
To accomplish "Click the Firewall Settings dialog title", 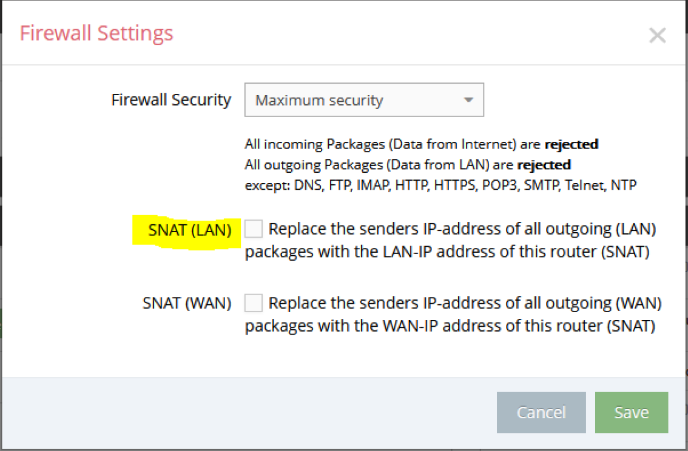I will 96,33.
